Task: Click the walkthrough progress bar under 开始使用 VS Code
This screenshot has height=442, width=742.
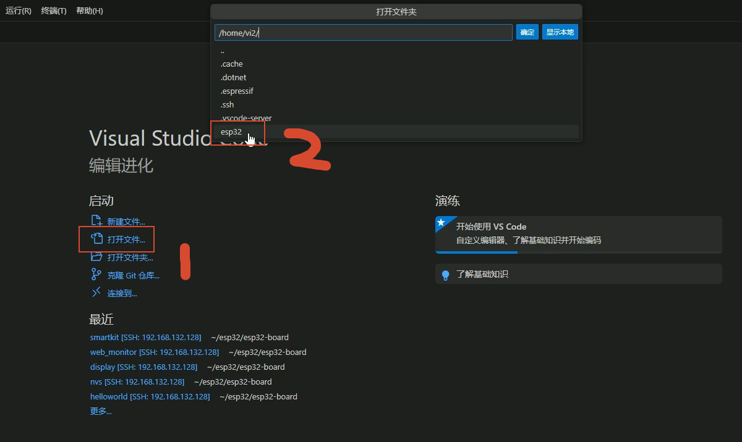Action: [578, 252]
